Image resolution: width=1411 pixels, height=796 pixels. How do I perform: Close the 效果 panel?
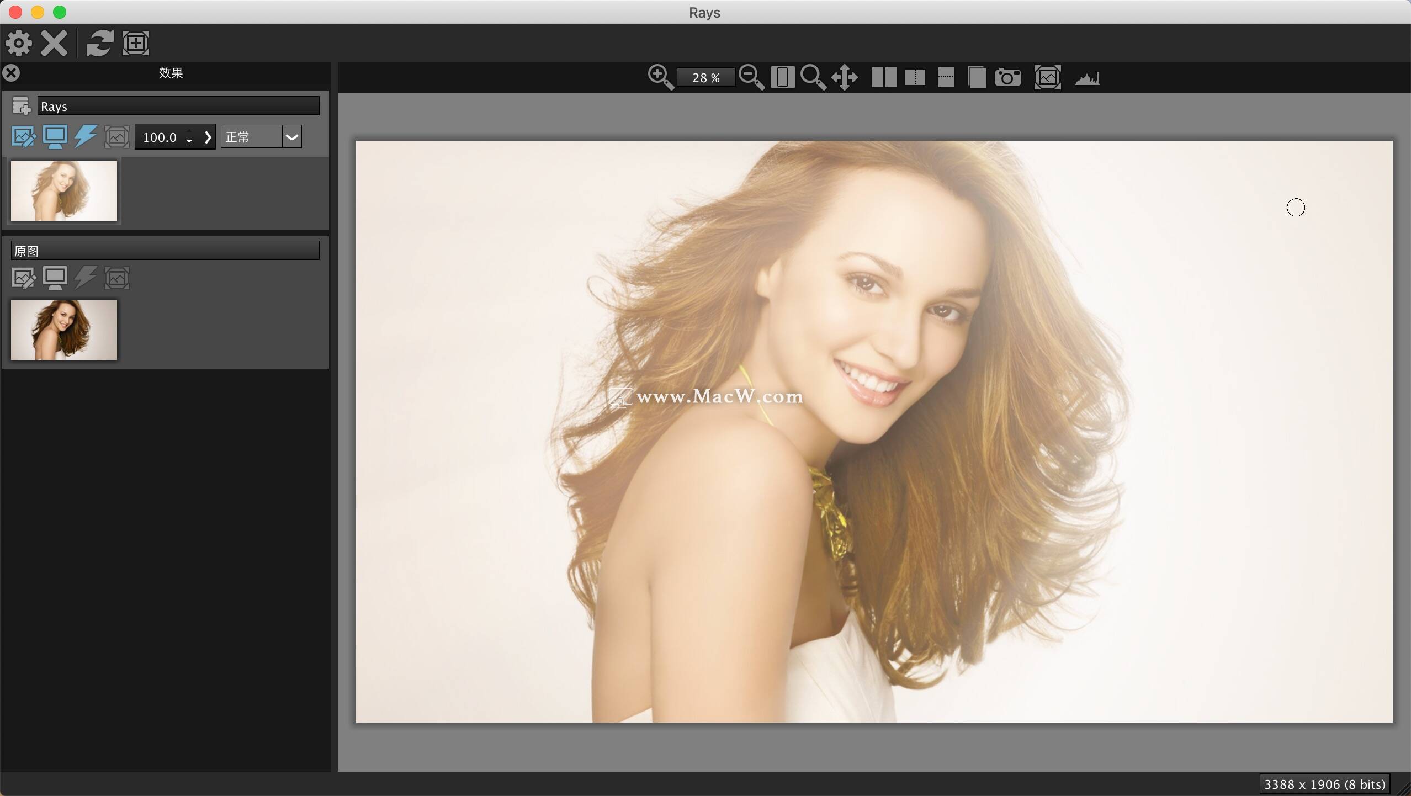click(x=11, y=73)
